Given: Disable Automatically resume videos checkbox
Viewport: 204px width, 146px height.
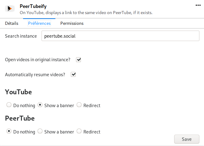Looking at the screenshot, I should (x=73, y=74).
